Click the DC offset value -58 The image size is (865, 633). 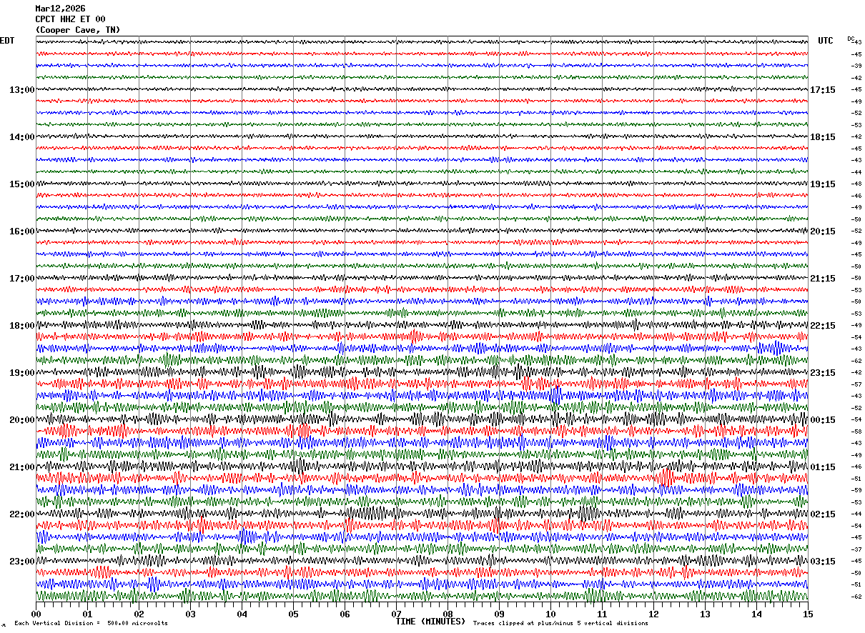click(x=856, y=432)
